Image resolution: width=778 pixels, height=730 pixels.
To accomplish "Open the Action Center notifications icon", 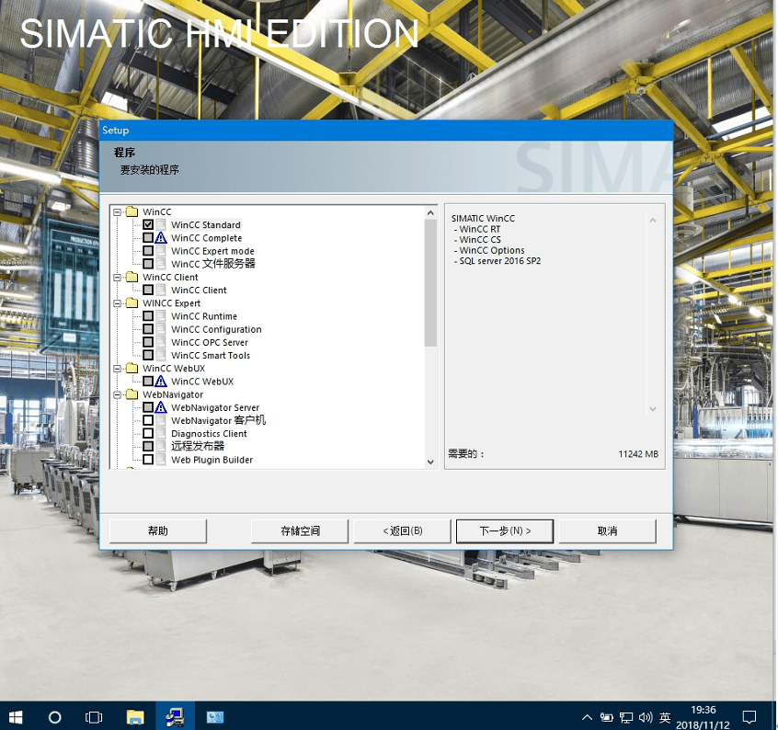I will coord(749,717).
